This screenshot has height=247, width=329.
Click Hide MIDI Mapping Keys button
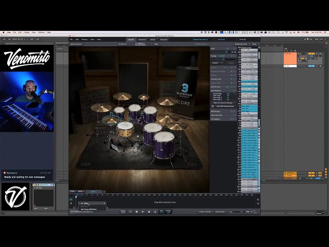223,107
